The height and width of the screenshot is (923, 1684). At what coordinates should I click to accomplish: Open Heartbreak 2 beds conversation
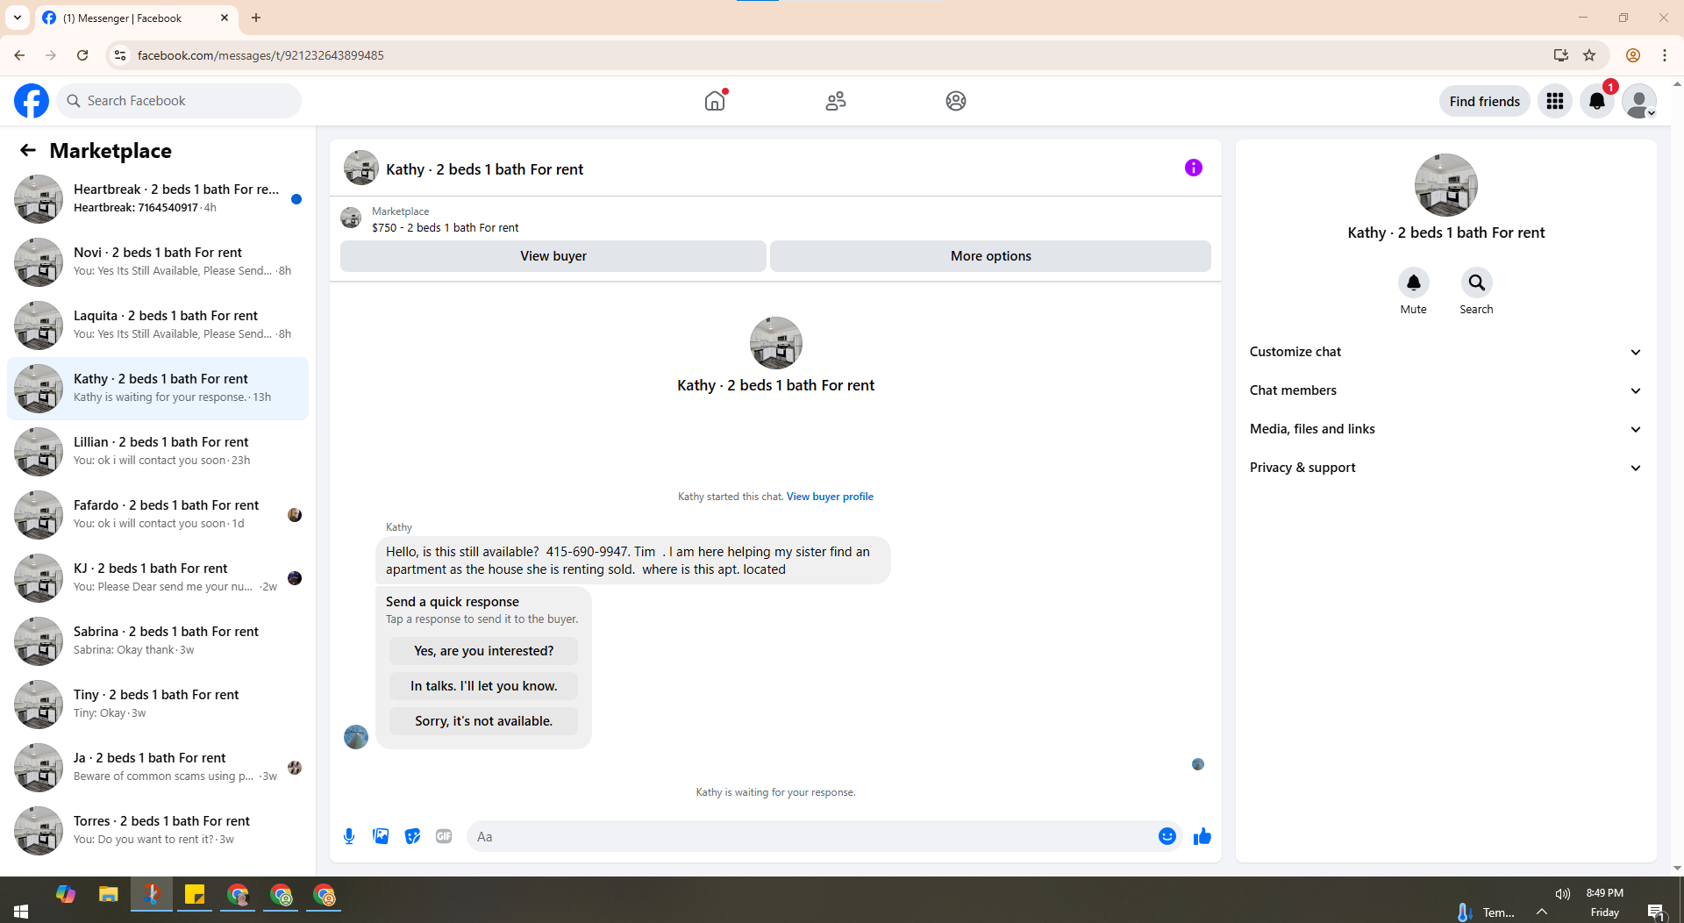point(158,199)
